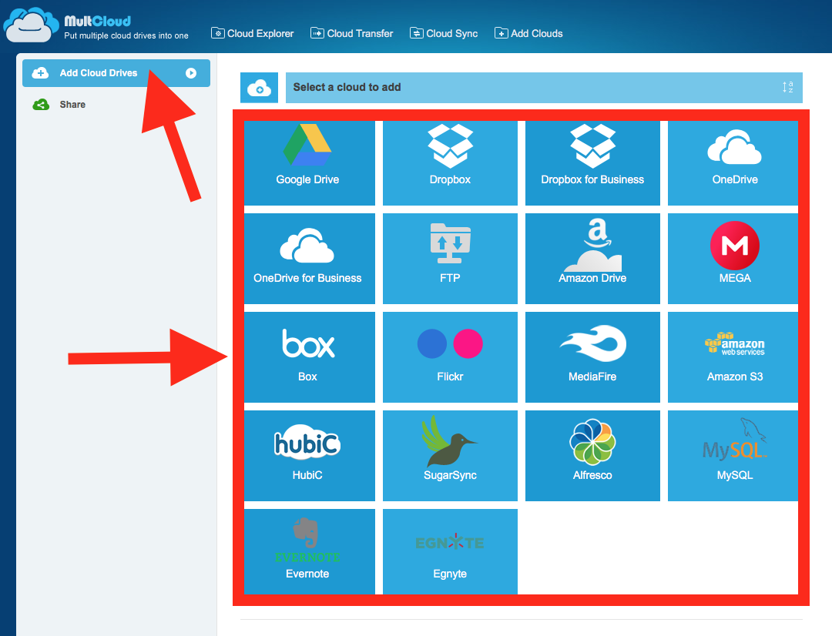832x636 pixels.
Task: Click the add cloud icon beside the header
Action: pyautogui.click(x=259, y=88)
